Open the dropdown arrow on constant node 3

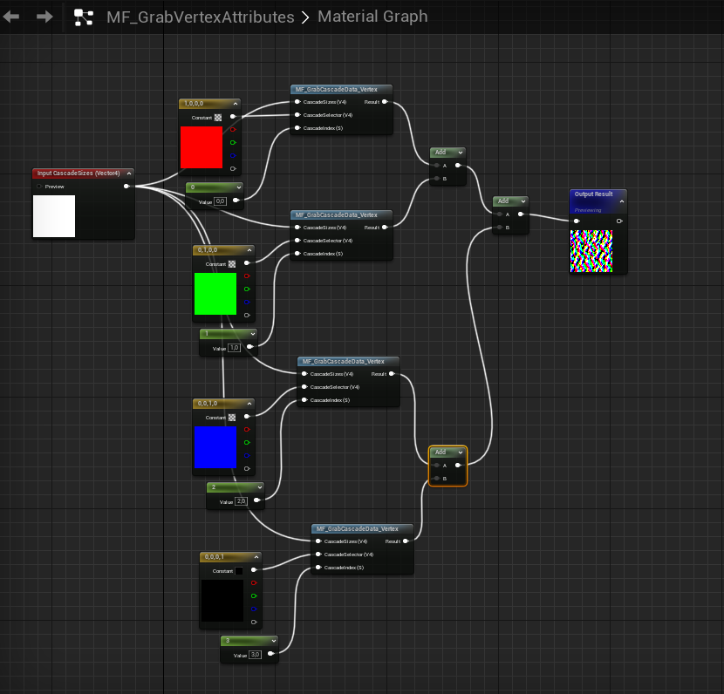[272, 641]
